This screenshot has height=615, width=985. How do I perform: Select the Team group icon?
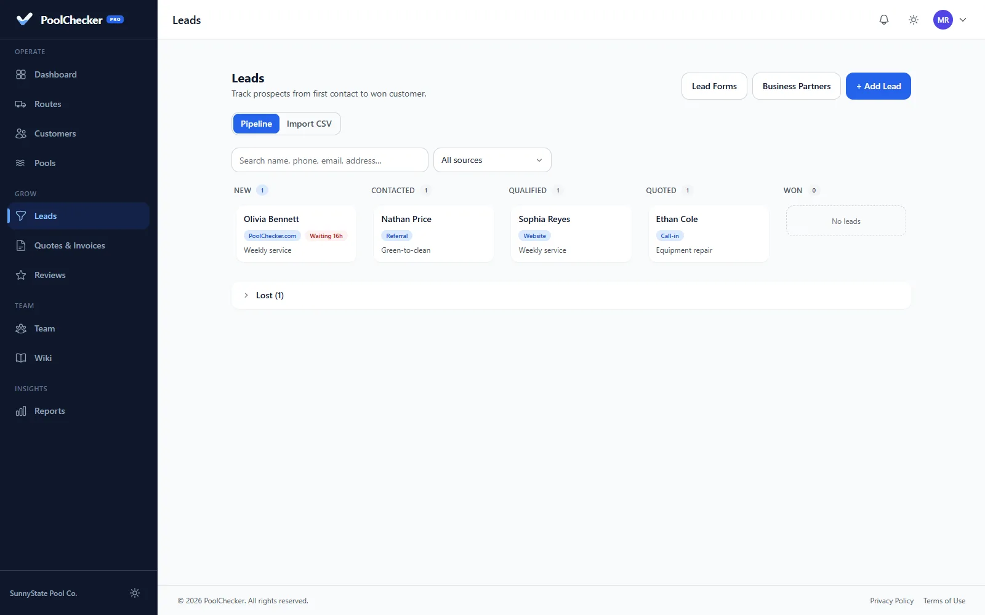[x=21, y=328]
